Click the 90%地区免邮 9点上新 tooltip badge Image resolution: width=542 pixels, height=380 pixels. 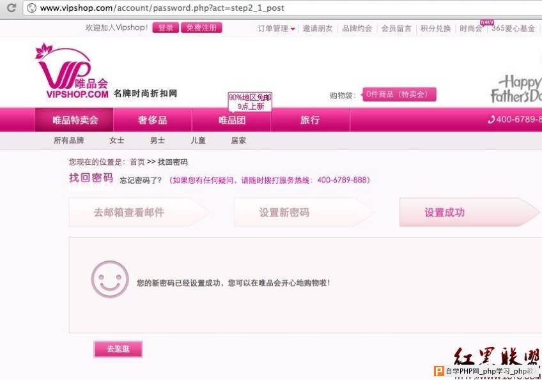250,102
